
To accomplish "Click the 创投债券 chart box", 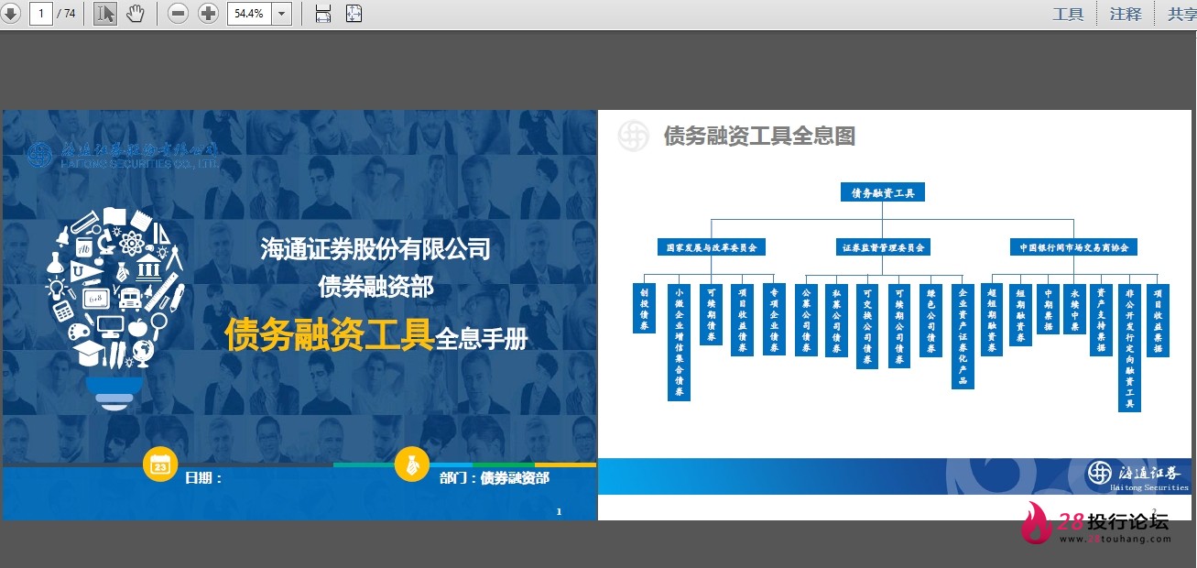I will point(645,308).
